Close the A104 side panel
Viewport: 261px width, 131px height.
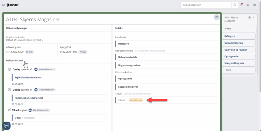coord(254,17)
